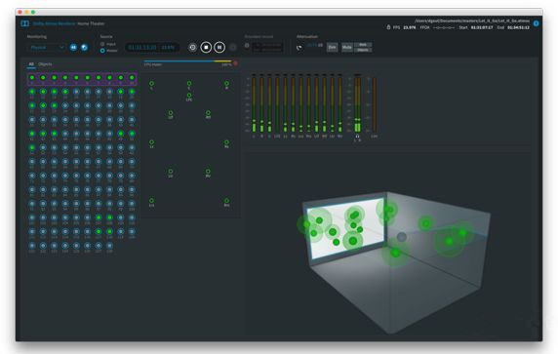Select object indicator 51

pos(32,147)
